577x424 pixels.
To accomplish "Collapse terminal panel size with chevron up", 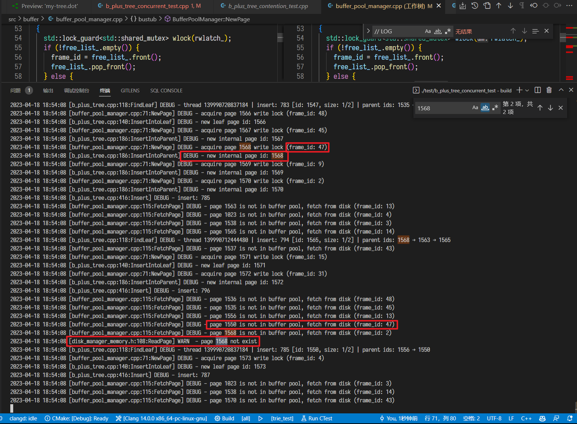I will (x=561, y=90).
